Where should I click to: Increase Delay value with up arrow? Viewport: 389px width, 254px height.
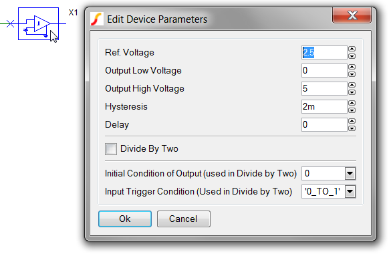[352, 121]
